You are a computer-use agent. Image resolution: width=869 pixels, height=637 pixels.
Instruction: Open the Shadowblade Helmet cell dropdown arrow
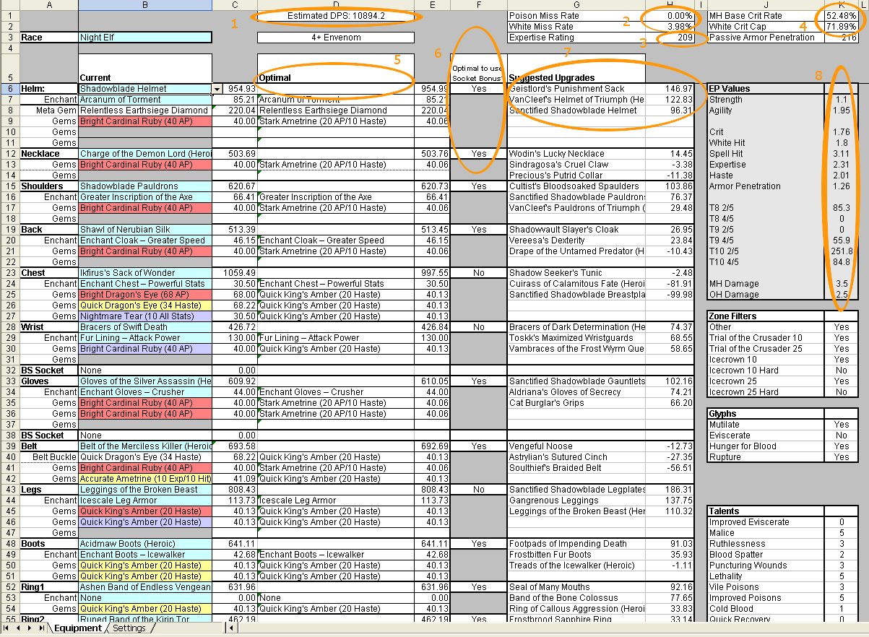[217, 89]
